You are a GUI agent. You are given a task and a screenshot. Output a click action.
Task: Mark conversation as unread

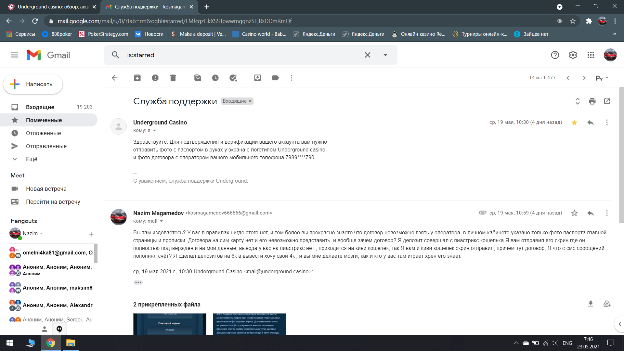197,78
